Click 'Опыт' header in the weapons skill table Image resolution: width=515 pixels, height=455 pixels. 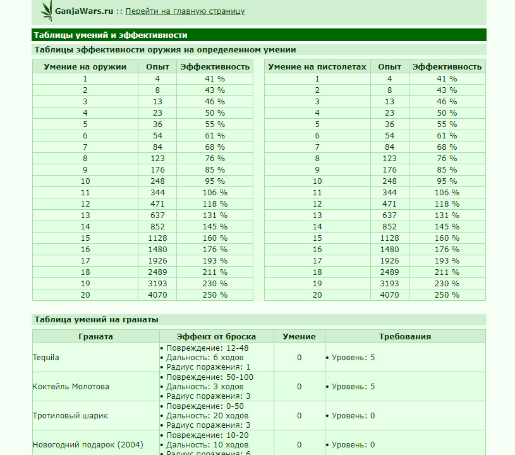pyautogui.click(x=157, y=67)
